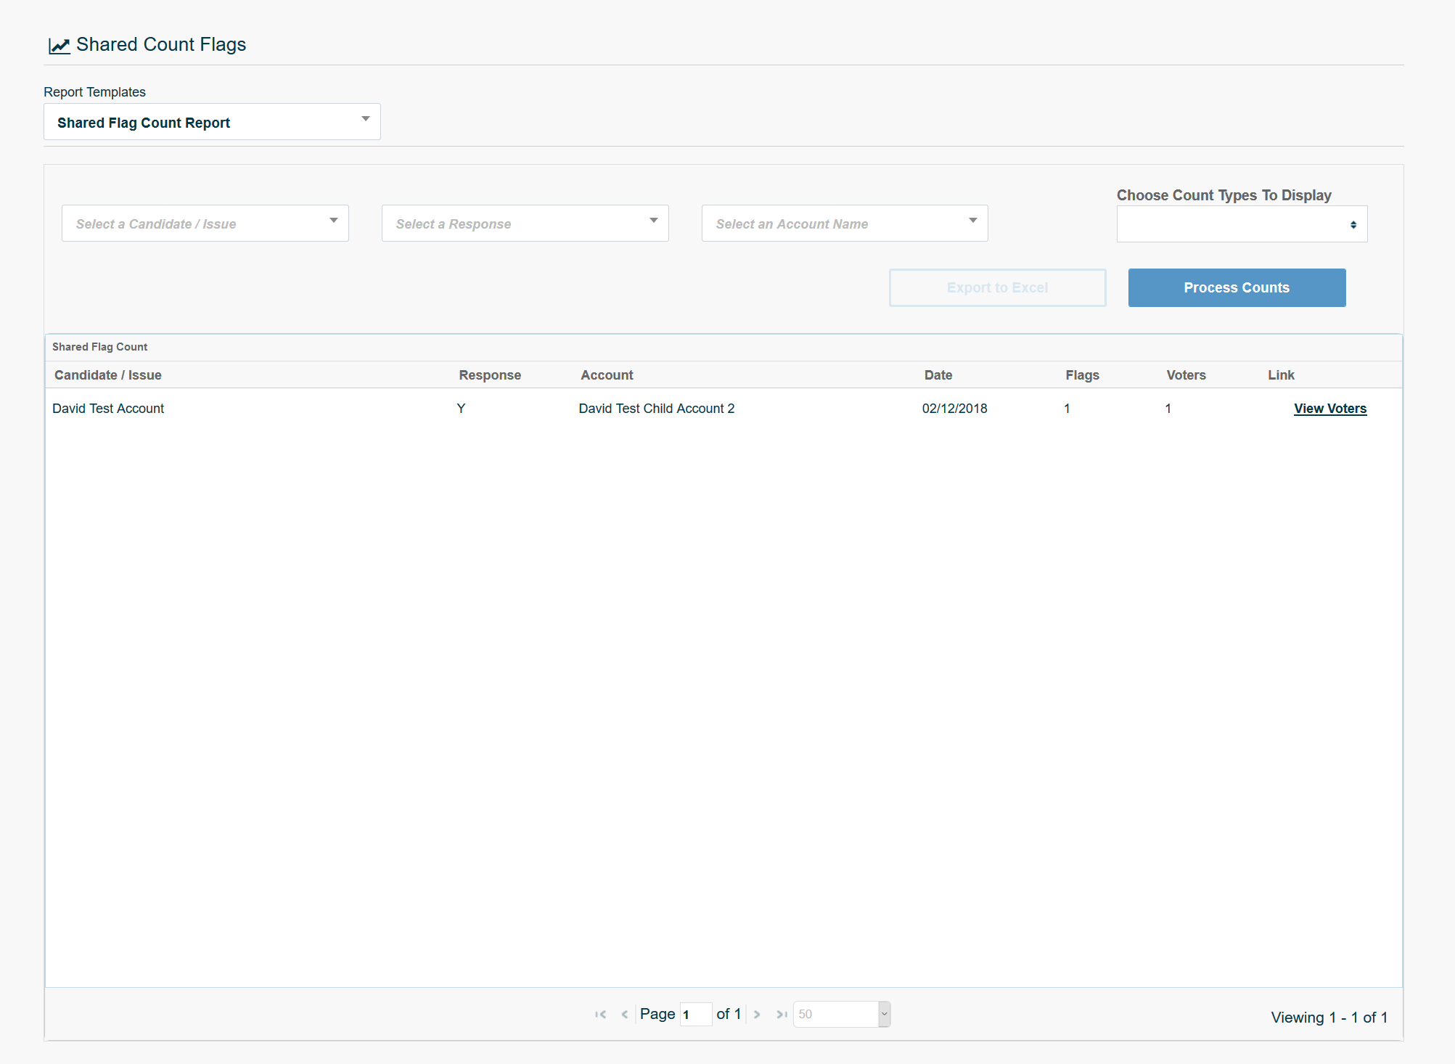The height and width of the screenshot is (1064, 1455).
Task: Expand Select a Candidate / Issue dropdown
Action: tap(205, 224)
